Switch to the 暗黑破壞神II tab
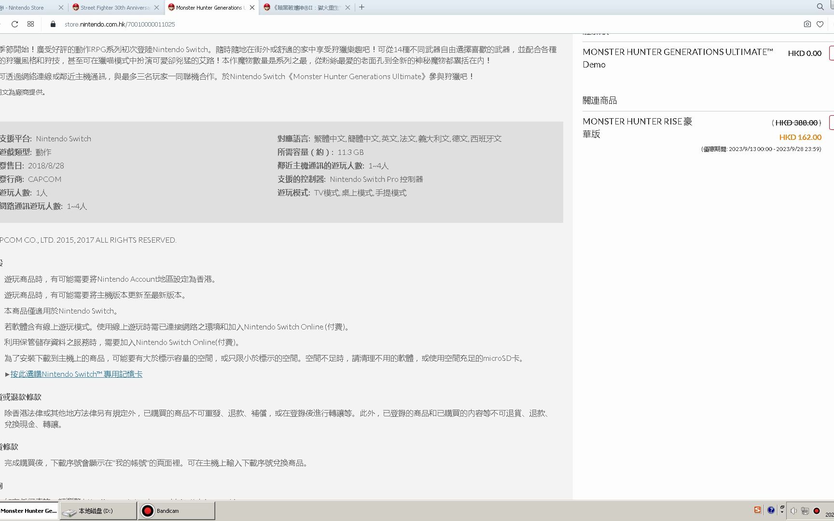 304,7
